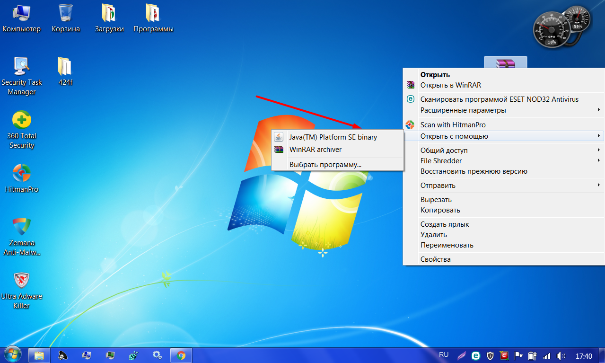This screenshot has width=605, height=363.
Task: Select the 424f folder on desktop
Action: point(65,67)
